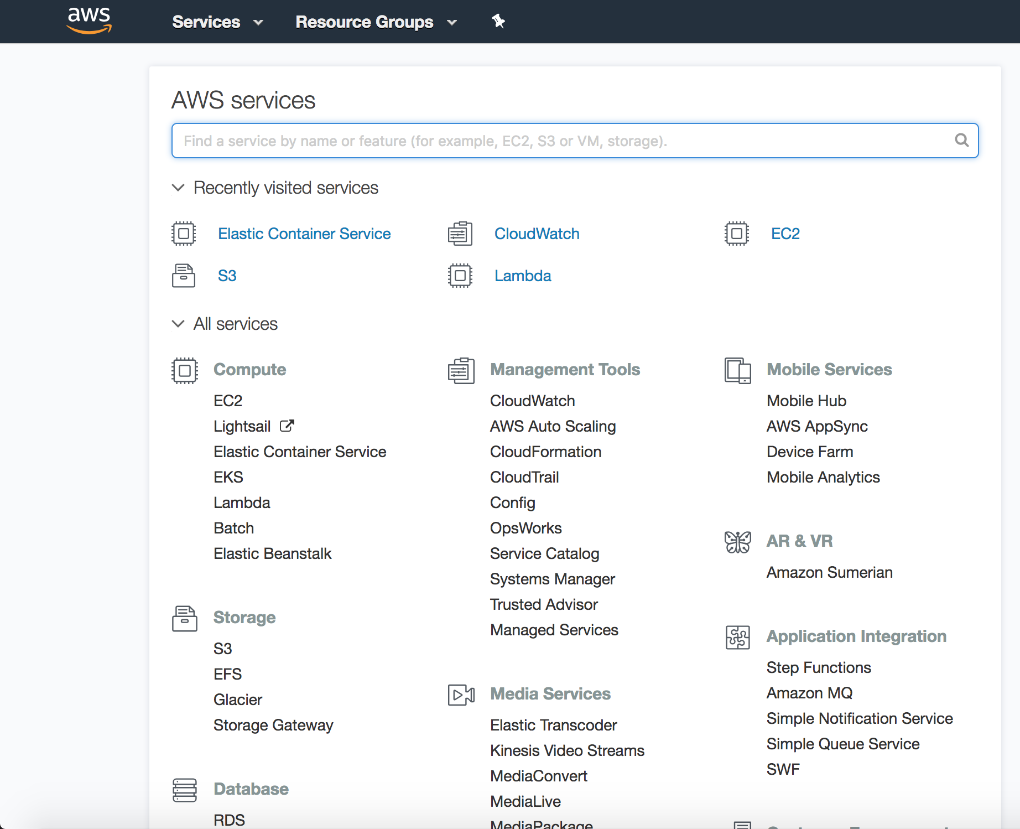This screenshot has width=1020, height=829.
Task: Click the Storage category icon
Action: click(184, 618)
